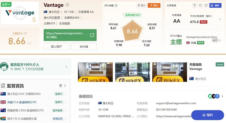This screenshot has height=123, width=226.
Task: Click the 線上開戶 button
Action: coord(56,46)
